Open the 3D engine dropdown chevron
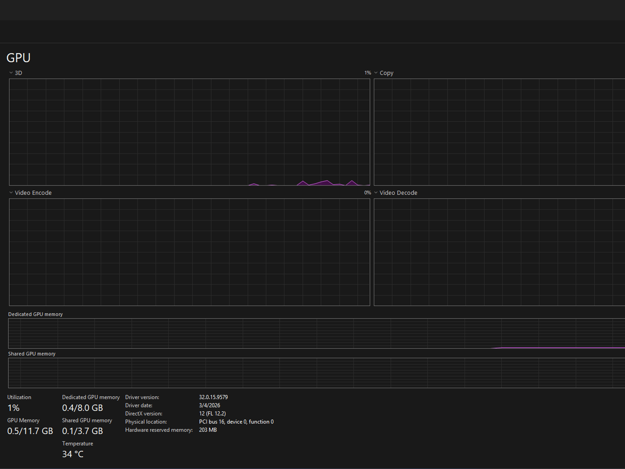This screenshot has height=469, width=625. coord(11,73)
